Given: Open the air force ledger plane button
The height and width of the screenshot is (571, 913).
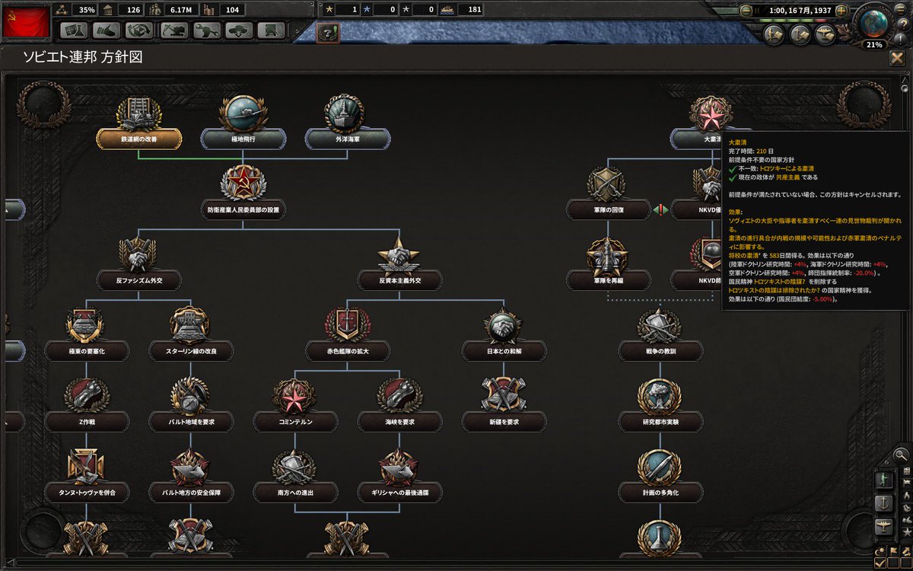Looking at the screenshot, I should pos(826,35).
